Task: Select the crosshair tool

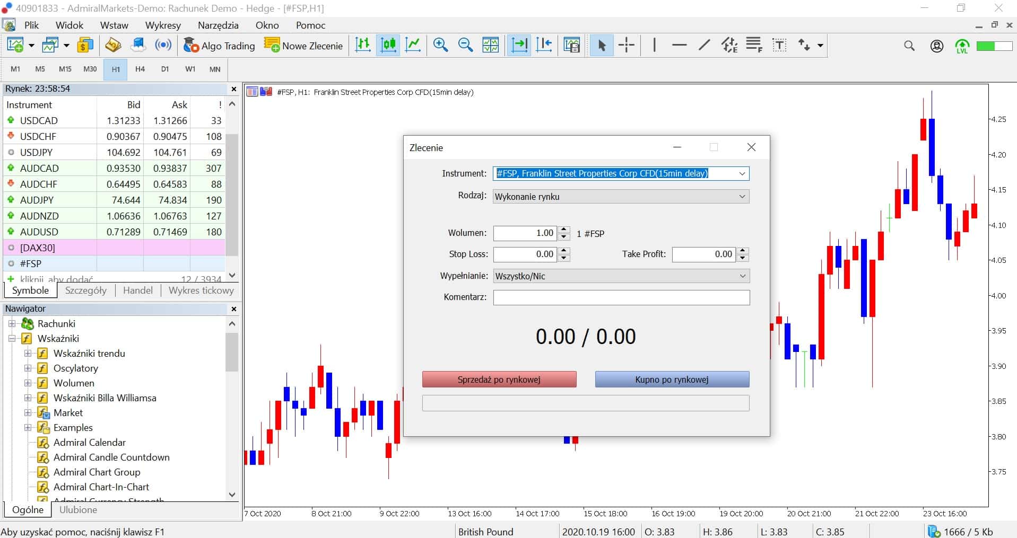Action: click(x=627, y=46)
